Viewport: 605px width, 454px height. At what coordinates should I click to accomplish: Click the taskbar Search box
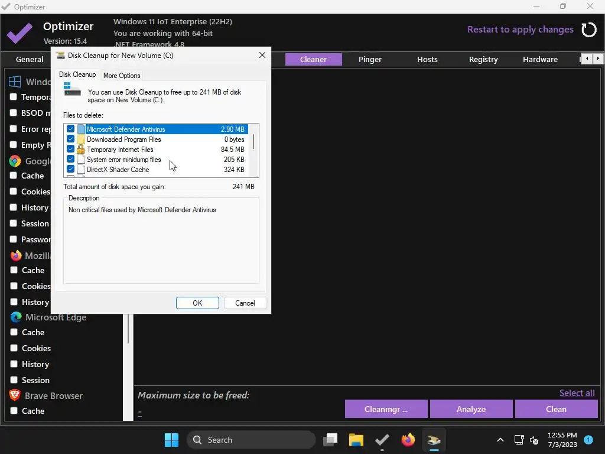point(251,440)
